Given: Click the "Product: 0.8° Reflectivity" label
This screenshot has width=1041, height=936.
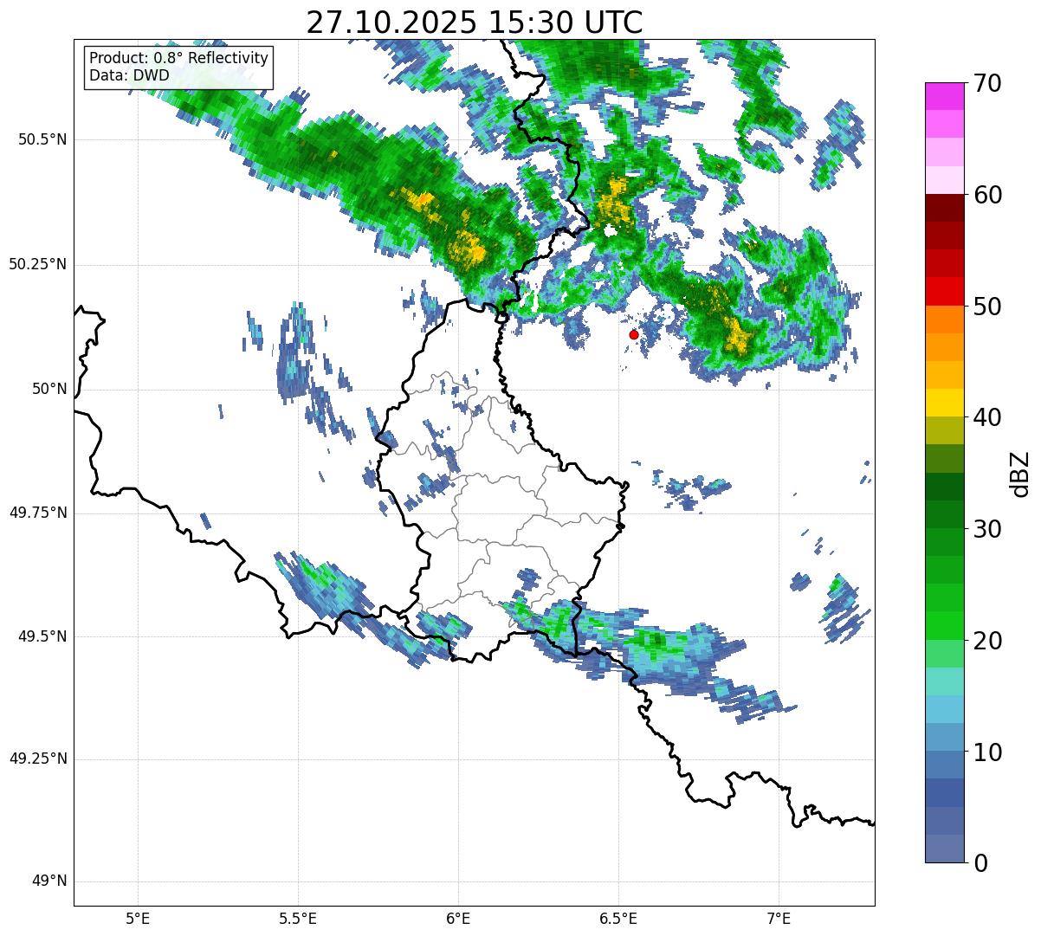Looking at the screenshot, I should (179, 58).
